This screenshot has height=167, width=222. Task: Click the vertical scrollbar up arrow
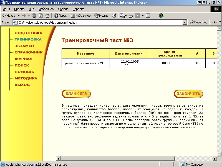click(219, 29)
